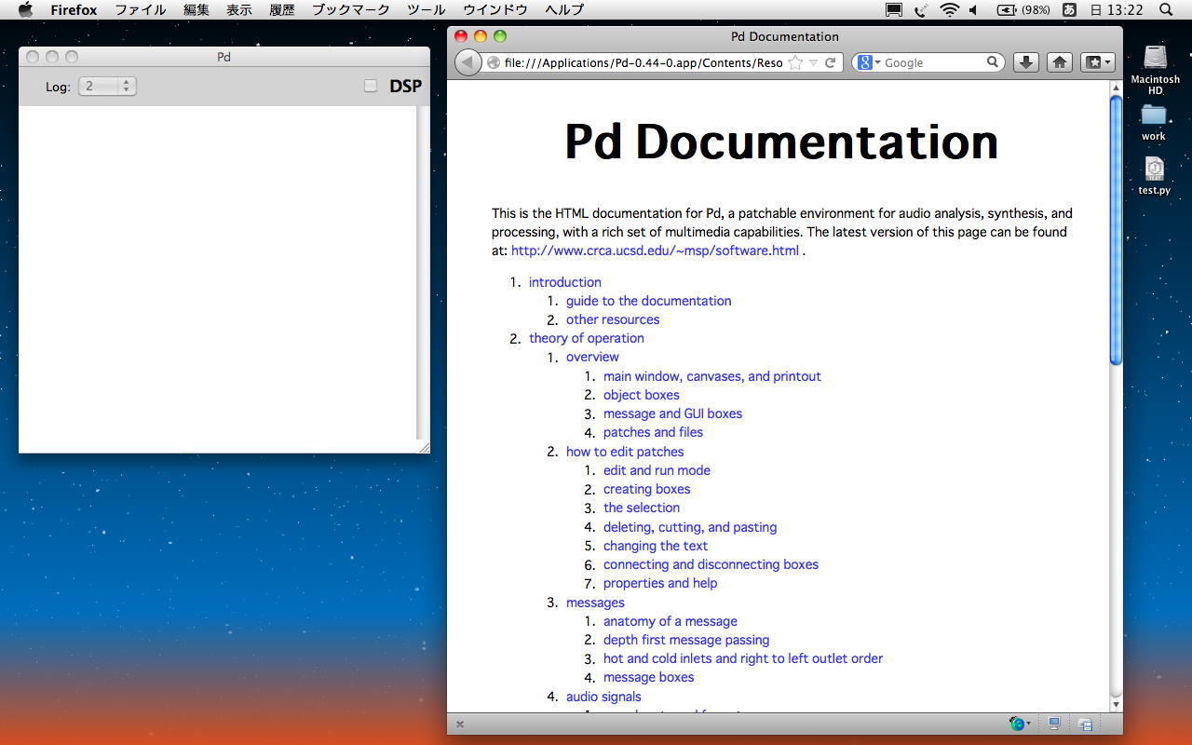The width and height of the screenshot is (1192, 745).
Task: Click the Google search engine icon
Action: pyautogui.click(x=865, y=62)
